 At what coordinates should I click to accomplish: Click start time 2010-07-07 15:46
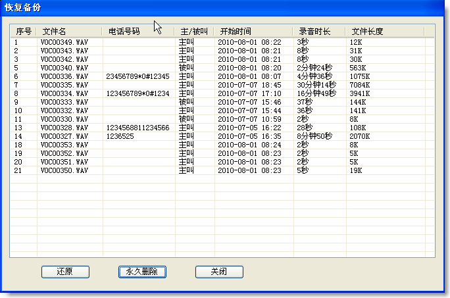(250, 102)
